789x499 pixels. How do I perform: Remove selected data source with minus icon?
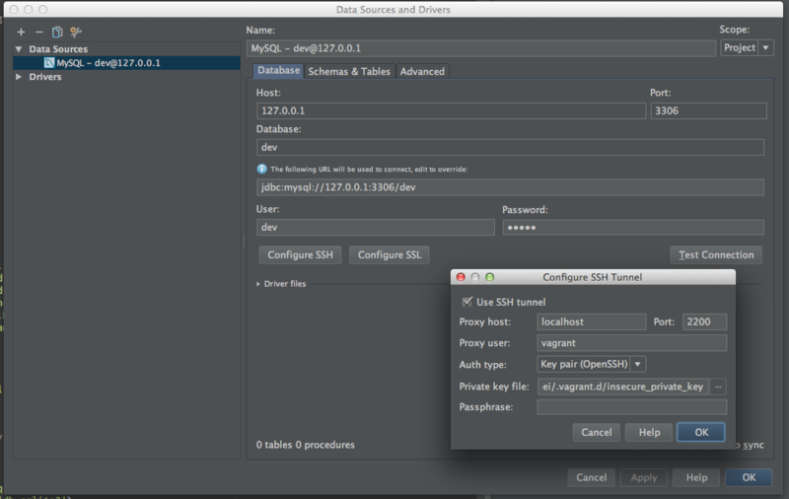coord(38,33)
